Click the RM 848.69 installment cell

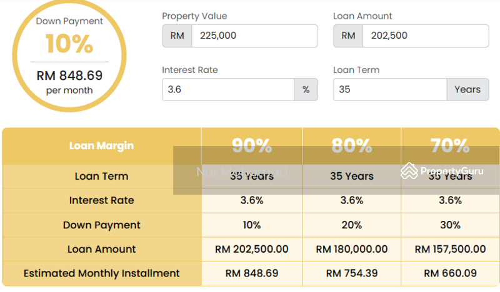coord(252,273)
